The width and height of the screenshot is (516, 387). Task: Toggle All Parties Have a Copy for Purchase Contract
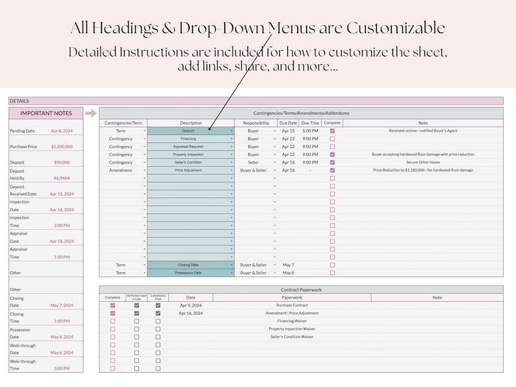(x=136, y=305)
